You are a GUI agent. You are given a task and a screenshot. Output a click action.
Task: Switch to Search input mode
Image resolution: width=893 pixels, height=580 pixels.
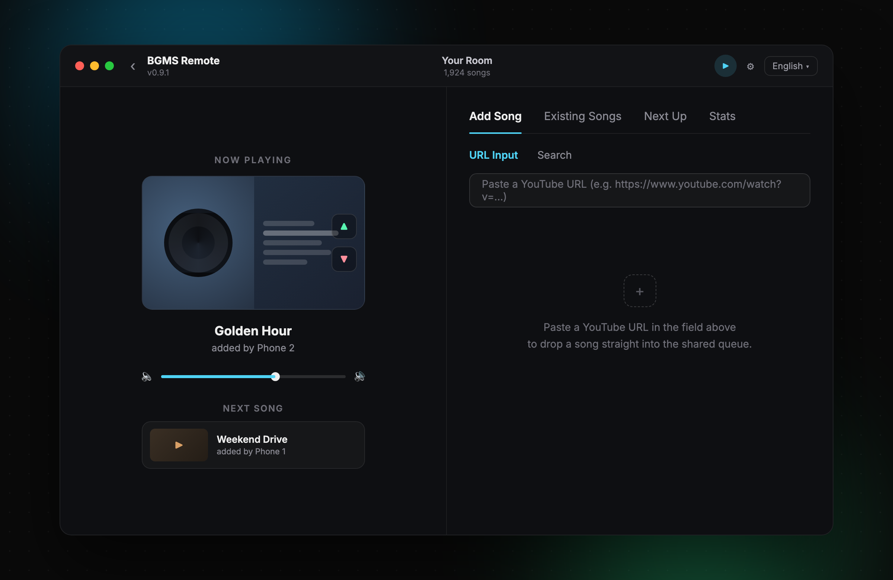[554, 155]
